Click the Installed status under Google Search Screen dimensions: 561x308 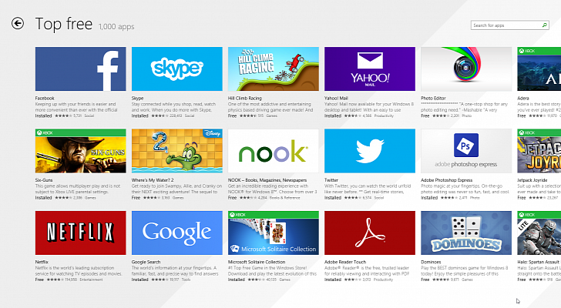(x=140, y=280)
